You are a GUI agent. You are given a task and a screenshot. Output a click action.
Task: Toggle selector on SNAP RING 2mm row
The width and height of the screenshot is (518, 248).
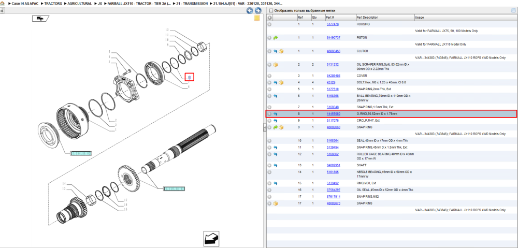tap(269, 89)
